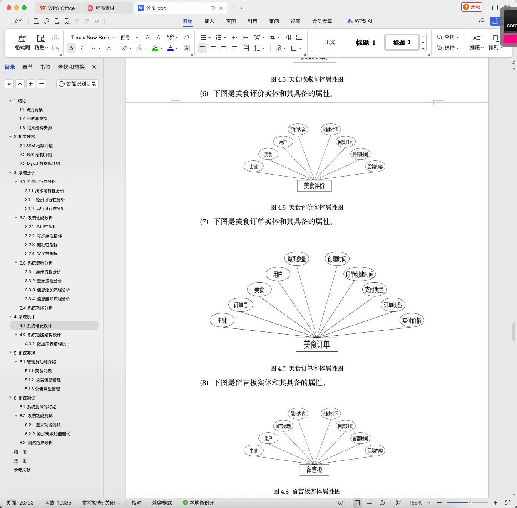Viewport: 517px width, 508px height.
Task: Select outline item '4.3.2 数据库表结构设计'
Action: pyautogui.click(x=47, y=344)
